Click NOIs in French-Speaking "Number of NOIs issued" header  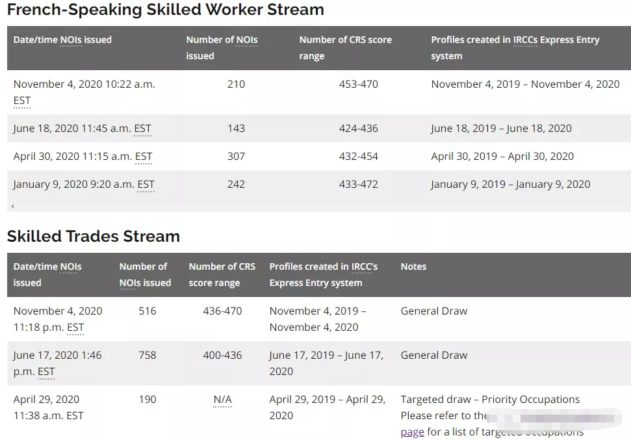pyautogui.click(x=247, y=40)
